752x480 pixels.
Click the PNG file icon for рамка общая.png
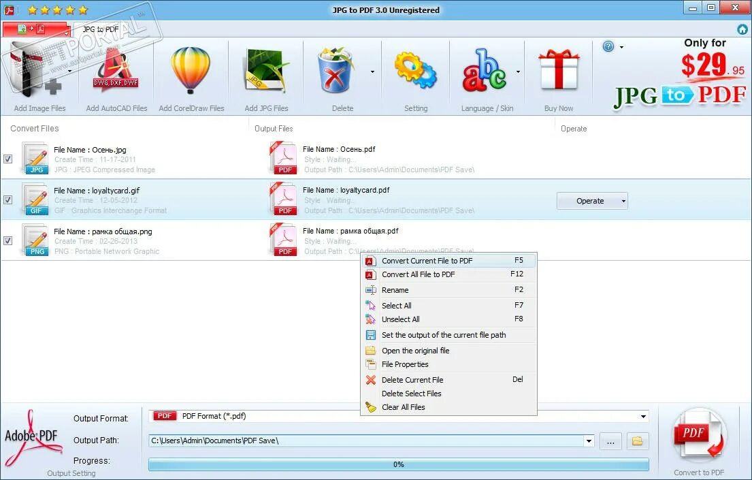click(x=35, y=240)
